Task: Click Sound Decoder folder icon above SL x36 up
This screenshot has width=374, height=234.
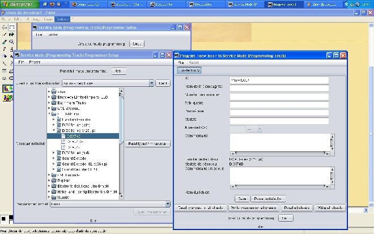Action: 59,158
